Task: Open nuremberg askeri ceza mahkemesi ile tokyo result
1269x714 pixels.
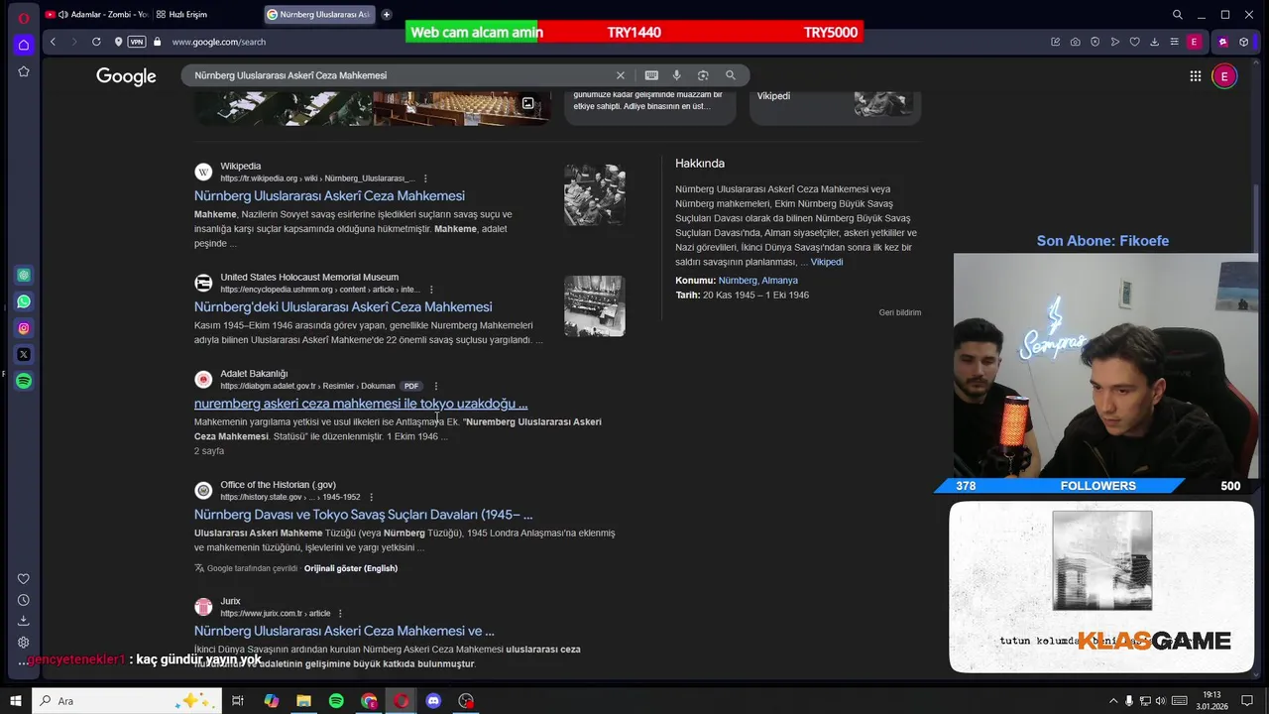Action: 361,404
